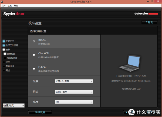Viewport: 162px width, 117px height.
Task: Select the FullCAL radio option
Action: click(x=34, y=69)
